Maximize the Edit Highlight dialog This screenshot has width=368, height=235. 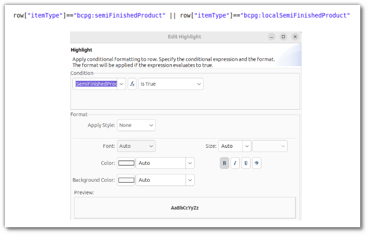pyautogui.click(x=283, y=37)
